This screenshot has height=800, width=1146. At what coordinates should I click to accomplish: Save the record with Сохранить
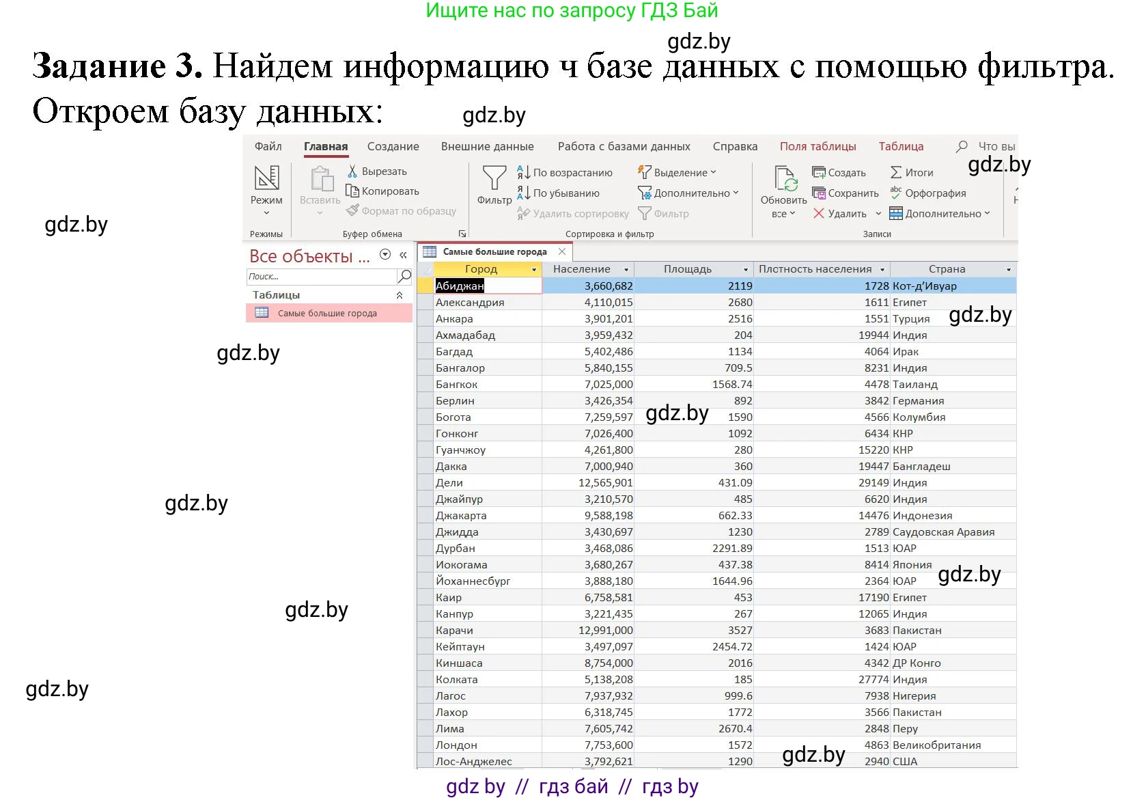(845, 193)
